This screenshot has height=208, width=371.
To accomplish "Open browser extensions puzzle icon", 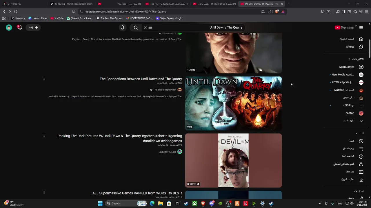I will [x=323, y=12].
